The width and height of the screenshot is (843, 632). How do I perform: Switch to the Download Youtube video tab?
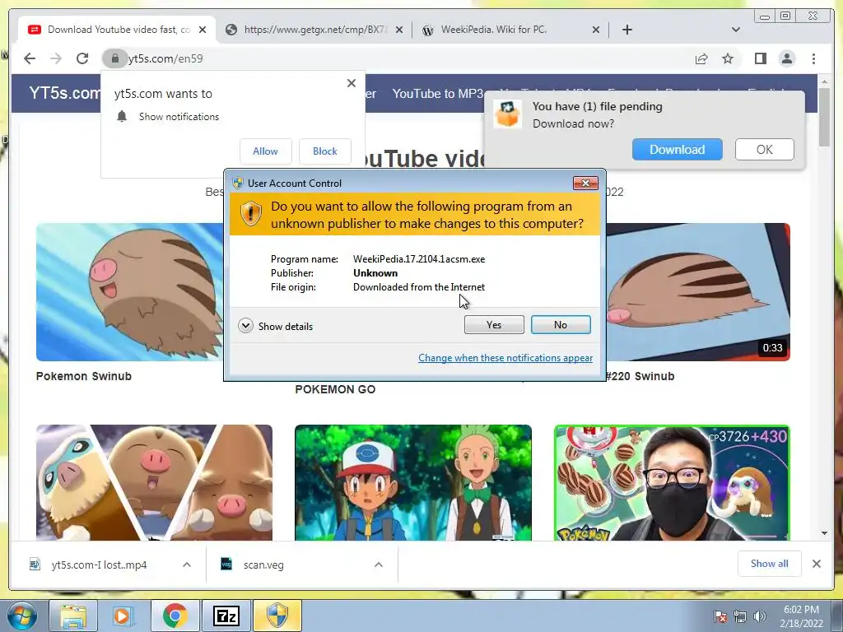click(117, 30)
